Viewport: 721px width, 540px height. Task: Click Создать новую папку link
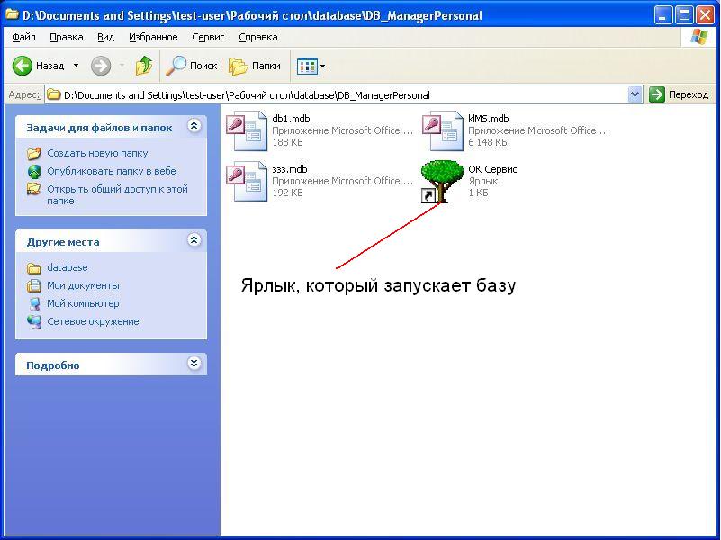(x=97, y=153)
